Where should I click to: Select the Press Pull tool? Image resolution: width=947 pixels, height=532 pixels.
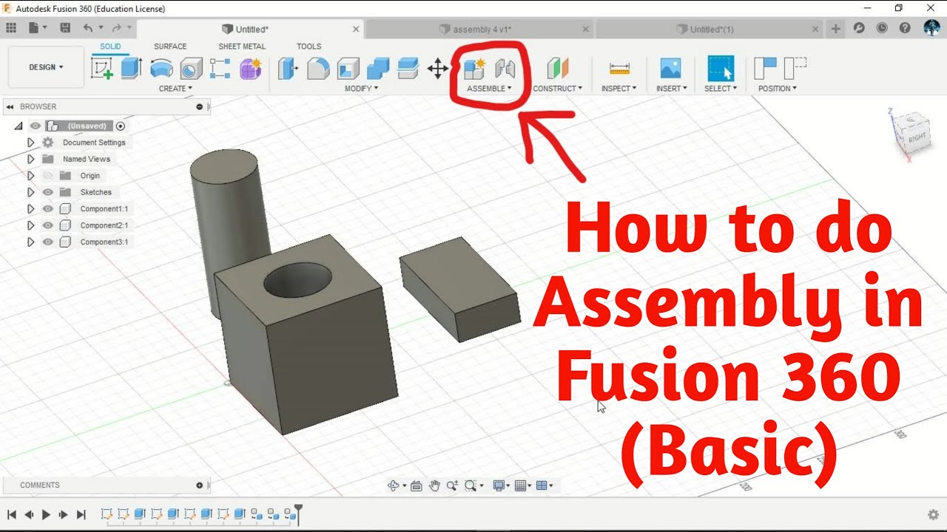(x=287, y=69)
